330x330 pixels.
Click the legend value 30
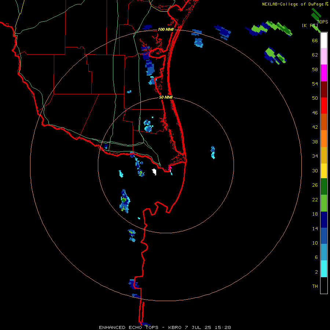click(315, 170)
